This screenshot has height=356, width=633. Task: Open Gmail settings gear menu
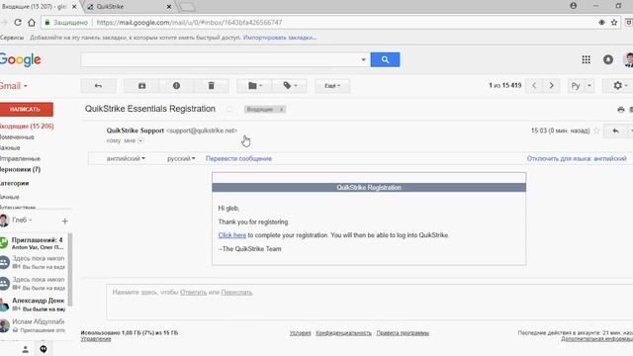(620, 86)
